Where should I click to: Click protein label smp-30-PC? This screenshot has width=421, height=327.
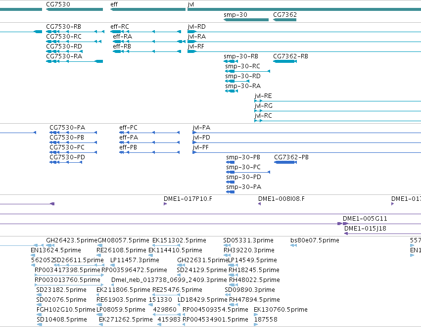click(x=243, y=167)
